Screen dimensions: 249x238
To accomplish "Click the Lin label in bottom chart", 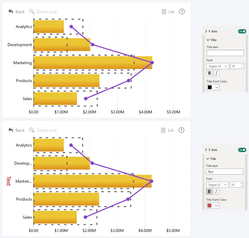I will click(x=171, y=130).
